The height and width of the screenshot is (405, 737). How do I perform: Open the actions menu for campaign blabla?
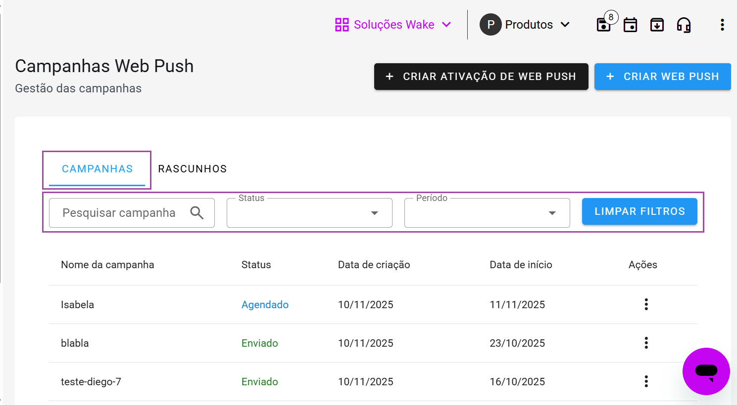[646, 343]
